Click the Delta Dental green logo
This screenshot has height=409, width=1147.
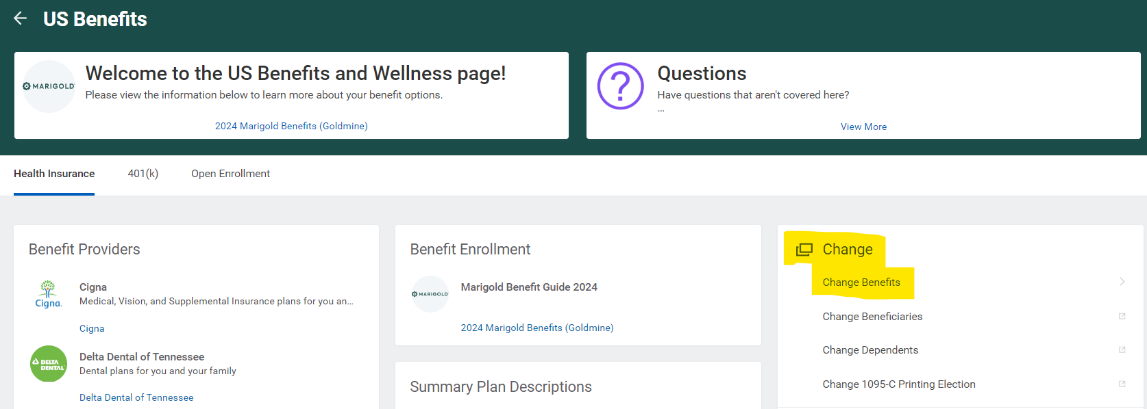pos(49,363)
